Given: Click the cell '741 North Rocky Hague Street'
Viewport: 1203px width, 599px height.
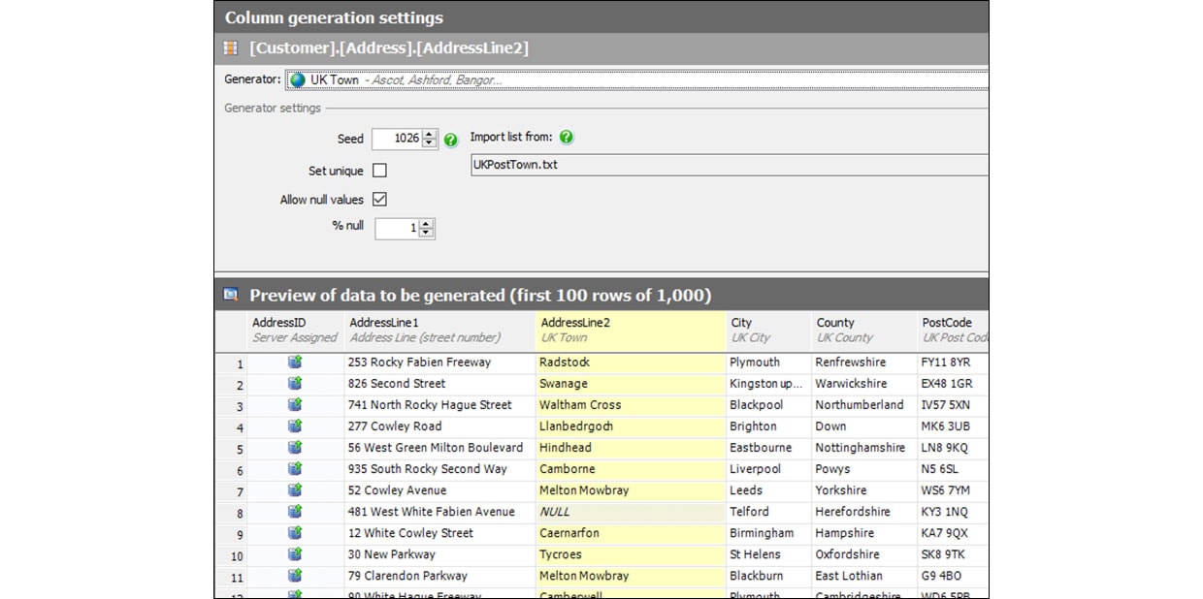Looking at the screenshot, I should tap(439, 404).
